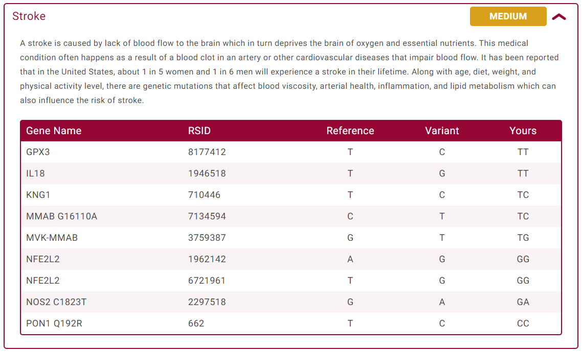Click the first NFE2L2 gene row
The height and width of the screenshot is (352, 582).
[43, 259]
